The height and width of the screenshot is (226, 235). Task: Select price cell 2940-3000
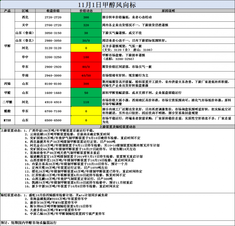tap(53, 75)
